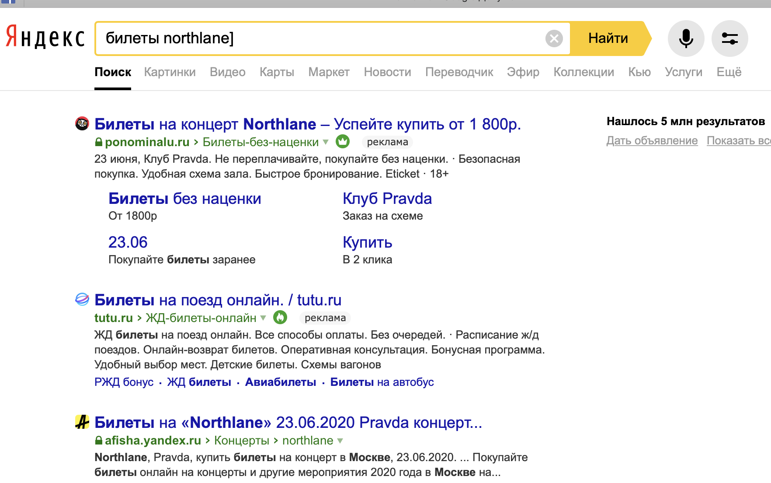
Task: Open Билеты на «Northlane» 23.06.2020 Pravda result
Action: tap(288, 423)
